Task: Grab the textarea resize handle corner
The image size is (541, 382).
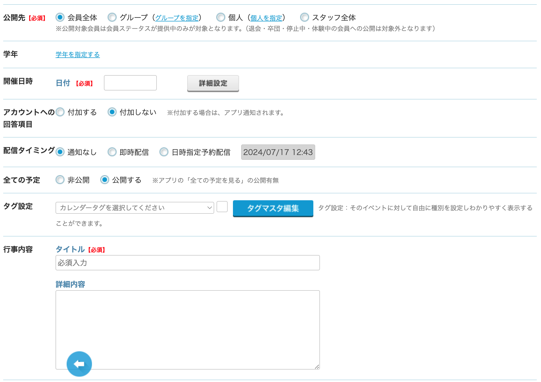Action: 317,367
